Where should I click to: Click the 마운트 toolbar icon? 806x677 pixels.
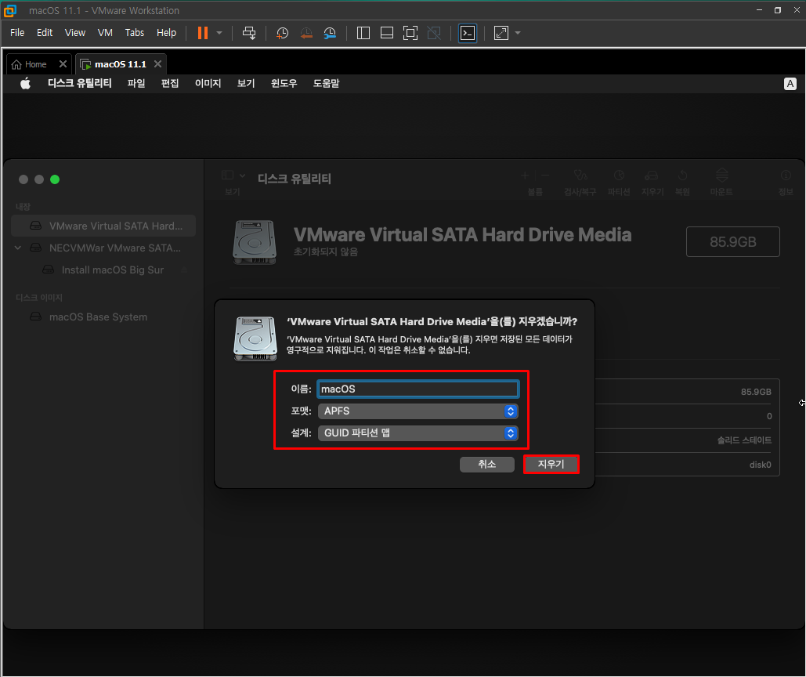click(x=721, y=176)
